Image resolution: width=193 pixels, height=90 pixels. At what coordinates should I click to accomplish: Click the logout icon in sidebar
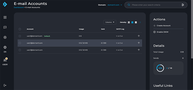[5, 85]
